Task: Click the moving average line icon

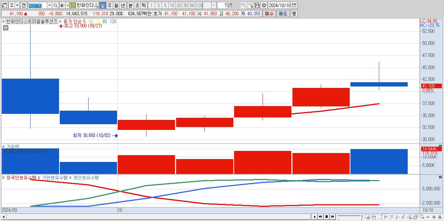Action: pos(391,217)
